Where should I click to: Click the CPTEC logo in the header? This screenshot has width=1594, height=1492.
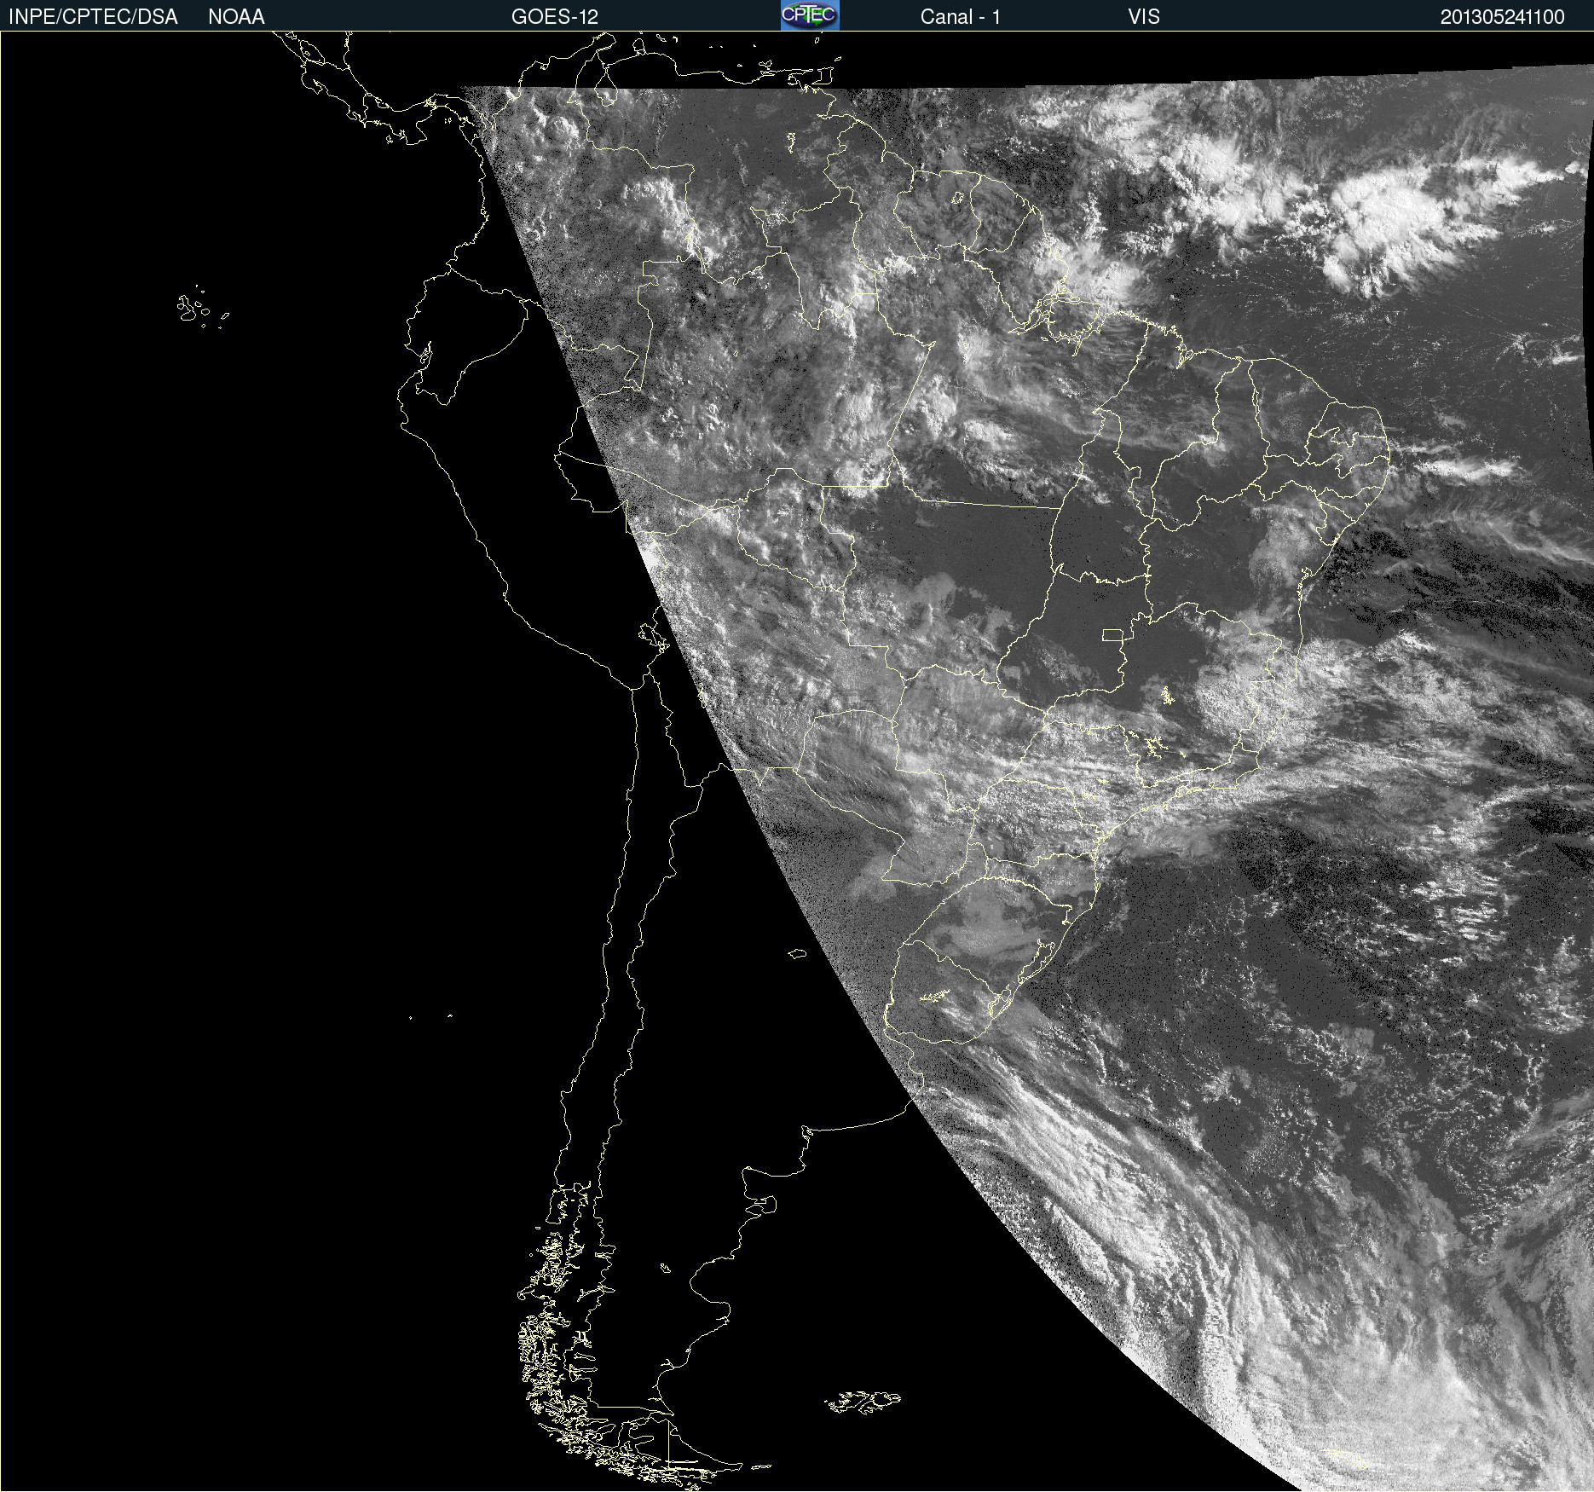point(810,15)
